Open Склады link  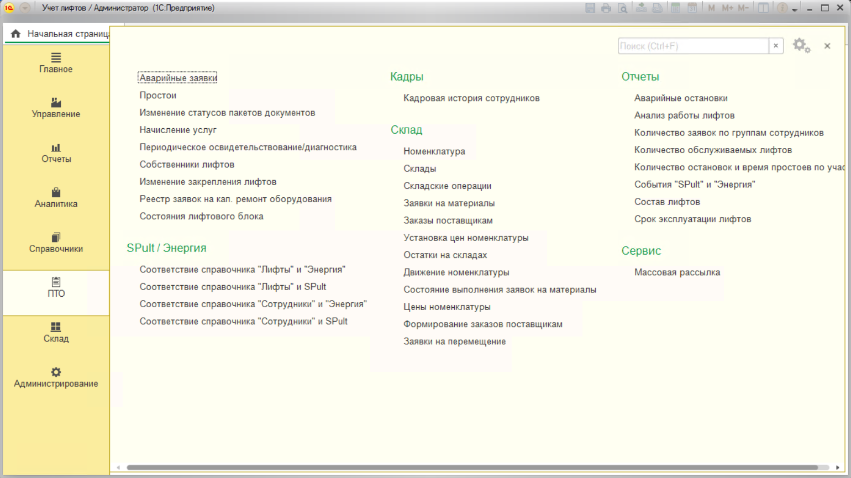click(x=419, y=169)
